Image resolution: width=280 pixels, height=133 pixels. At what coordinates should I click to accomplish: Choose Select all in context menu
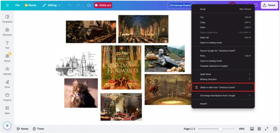[x=223, y=38]
